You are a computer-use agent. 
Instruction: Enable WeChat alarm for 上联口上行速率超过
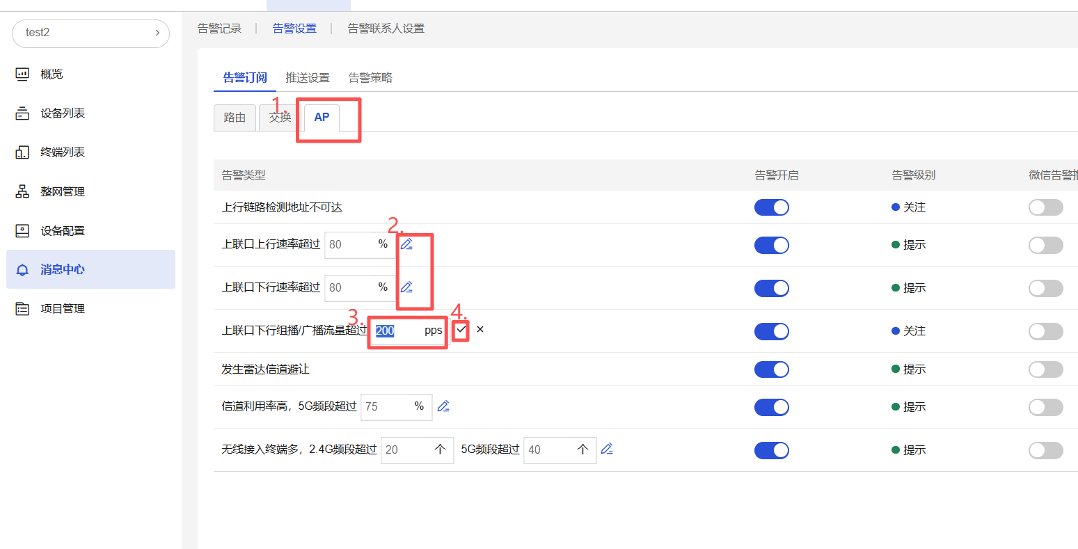pos(1045,245)
